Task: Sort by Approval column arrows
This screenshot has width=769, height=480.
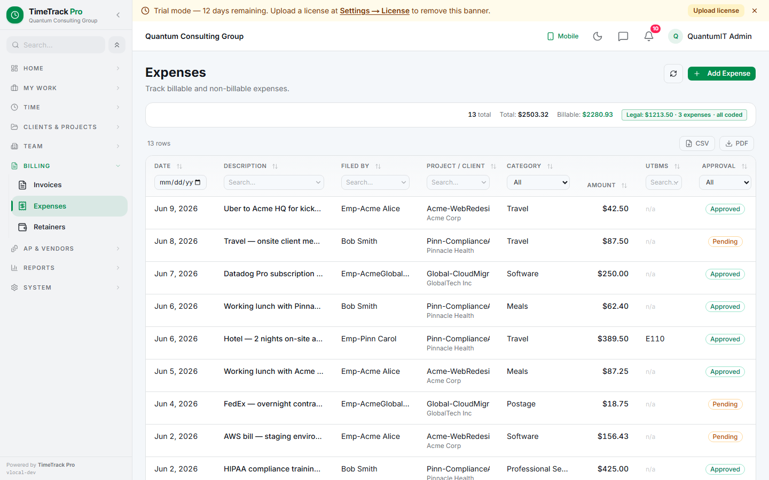Action: [x=744, y=166]
